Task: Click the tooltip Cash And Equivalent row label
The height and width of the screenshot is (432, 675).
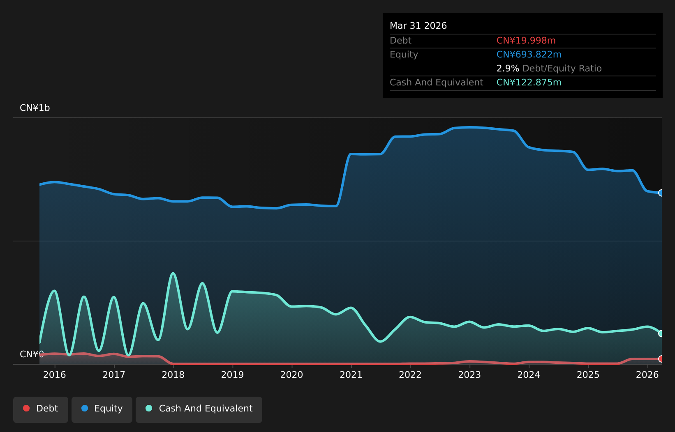Action: click(437, 83)
